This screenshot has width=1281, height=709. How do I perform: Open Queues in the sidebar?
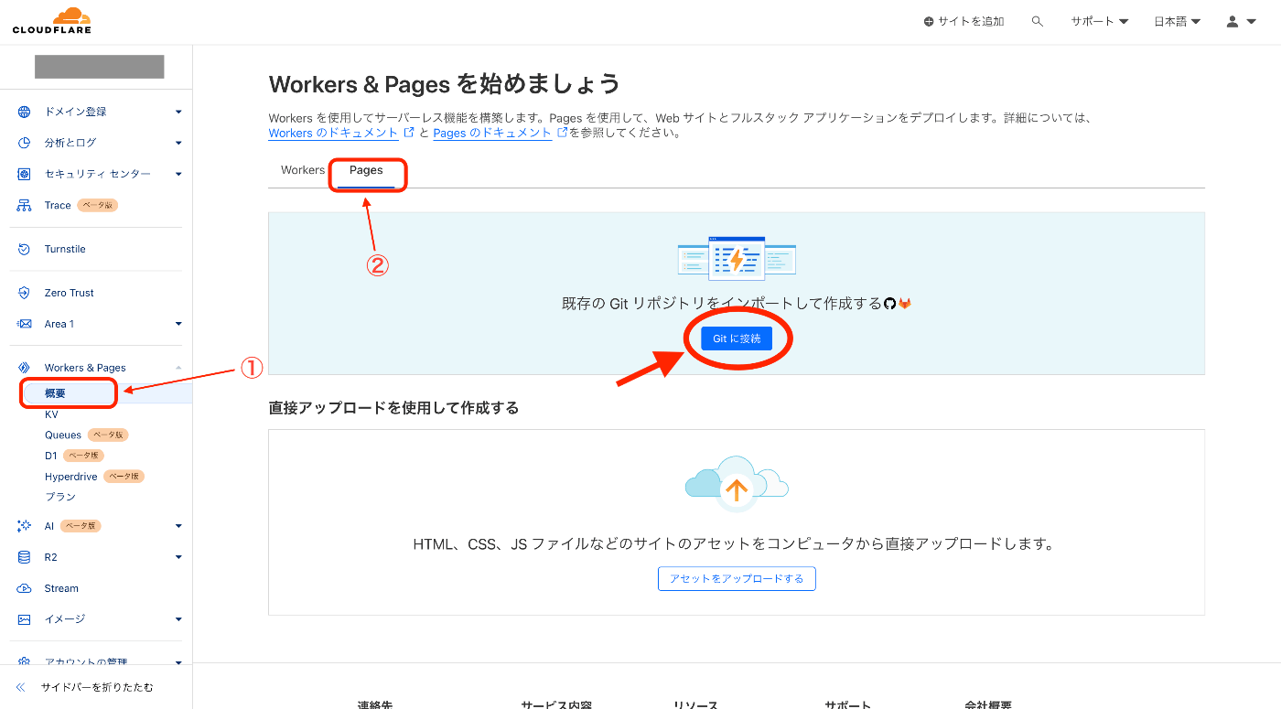click(x=63, y=435)
